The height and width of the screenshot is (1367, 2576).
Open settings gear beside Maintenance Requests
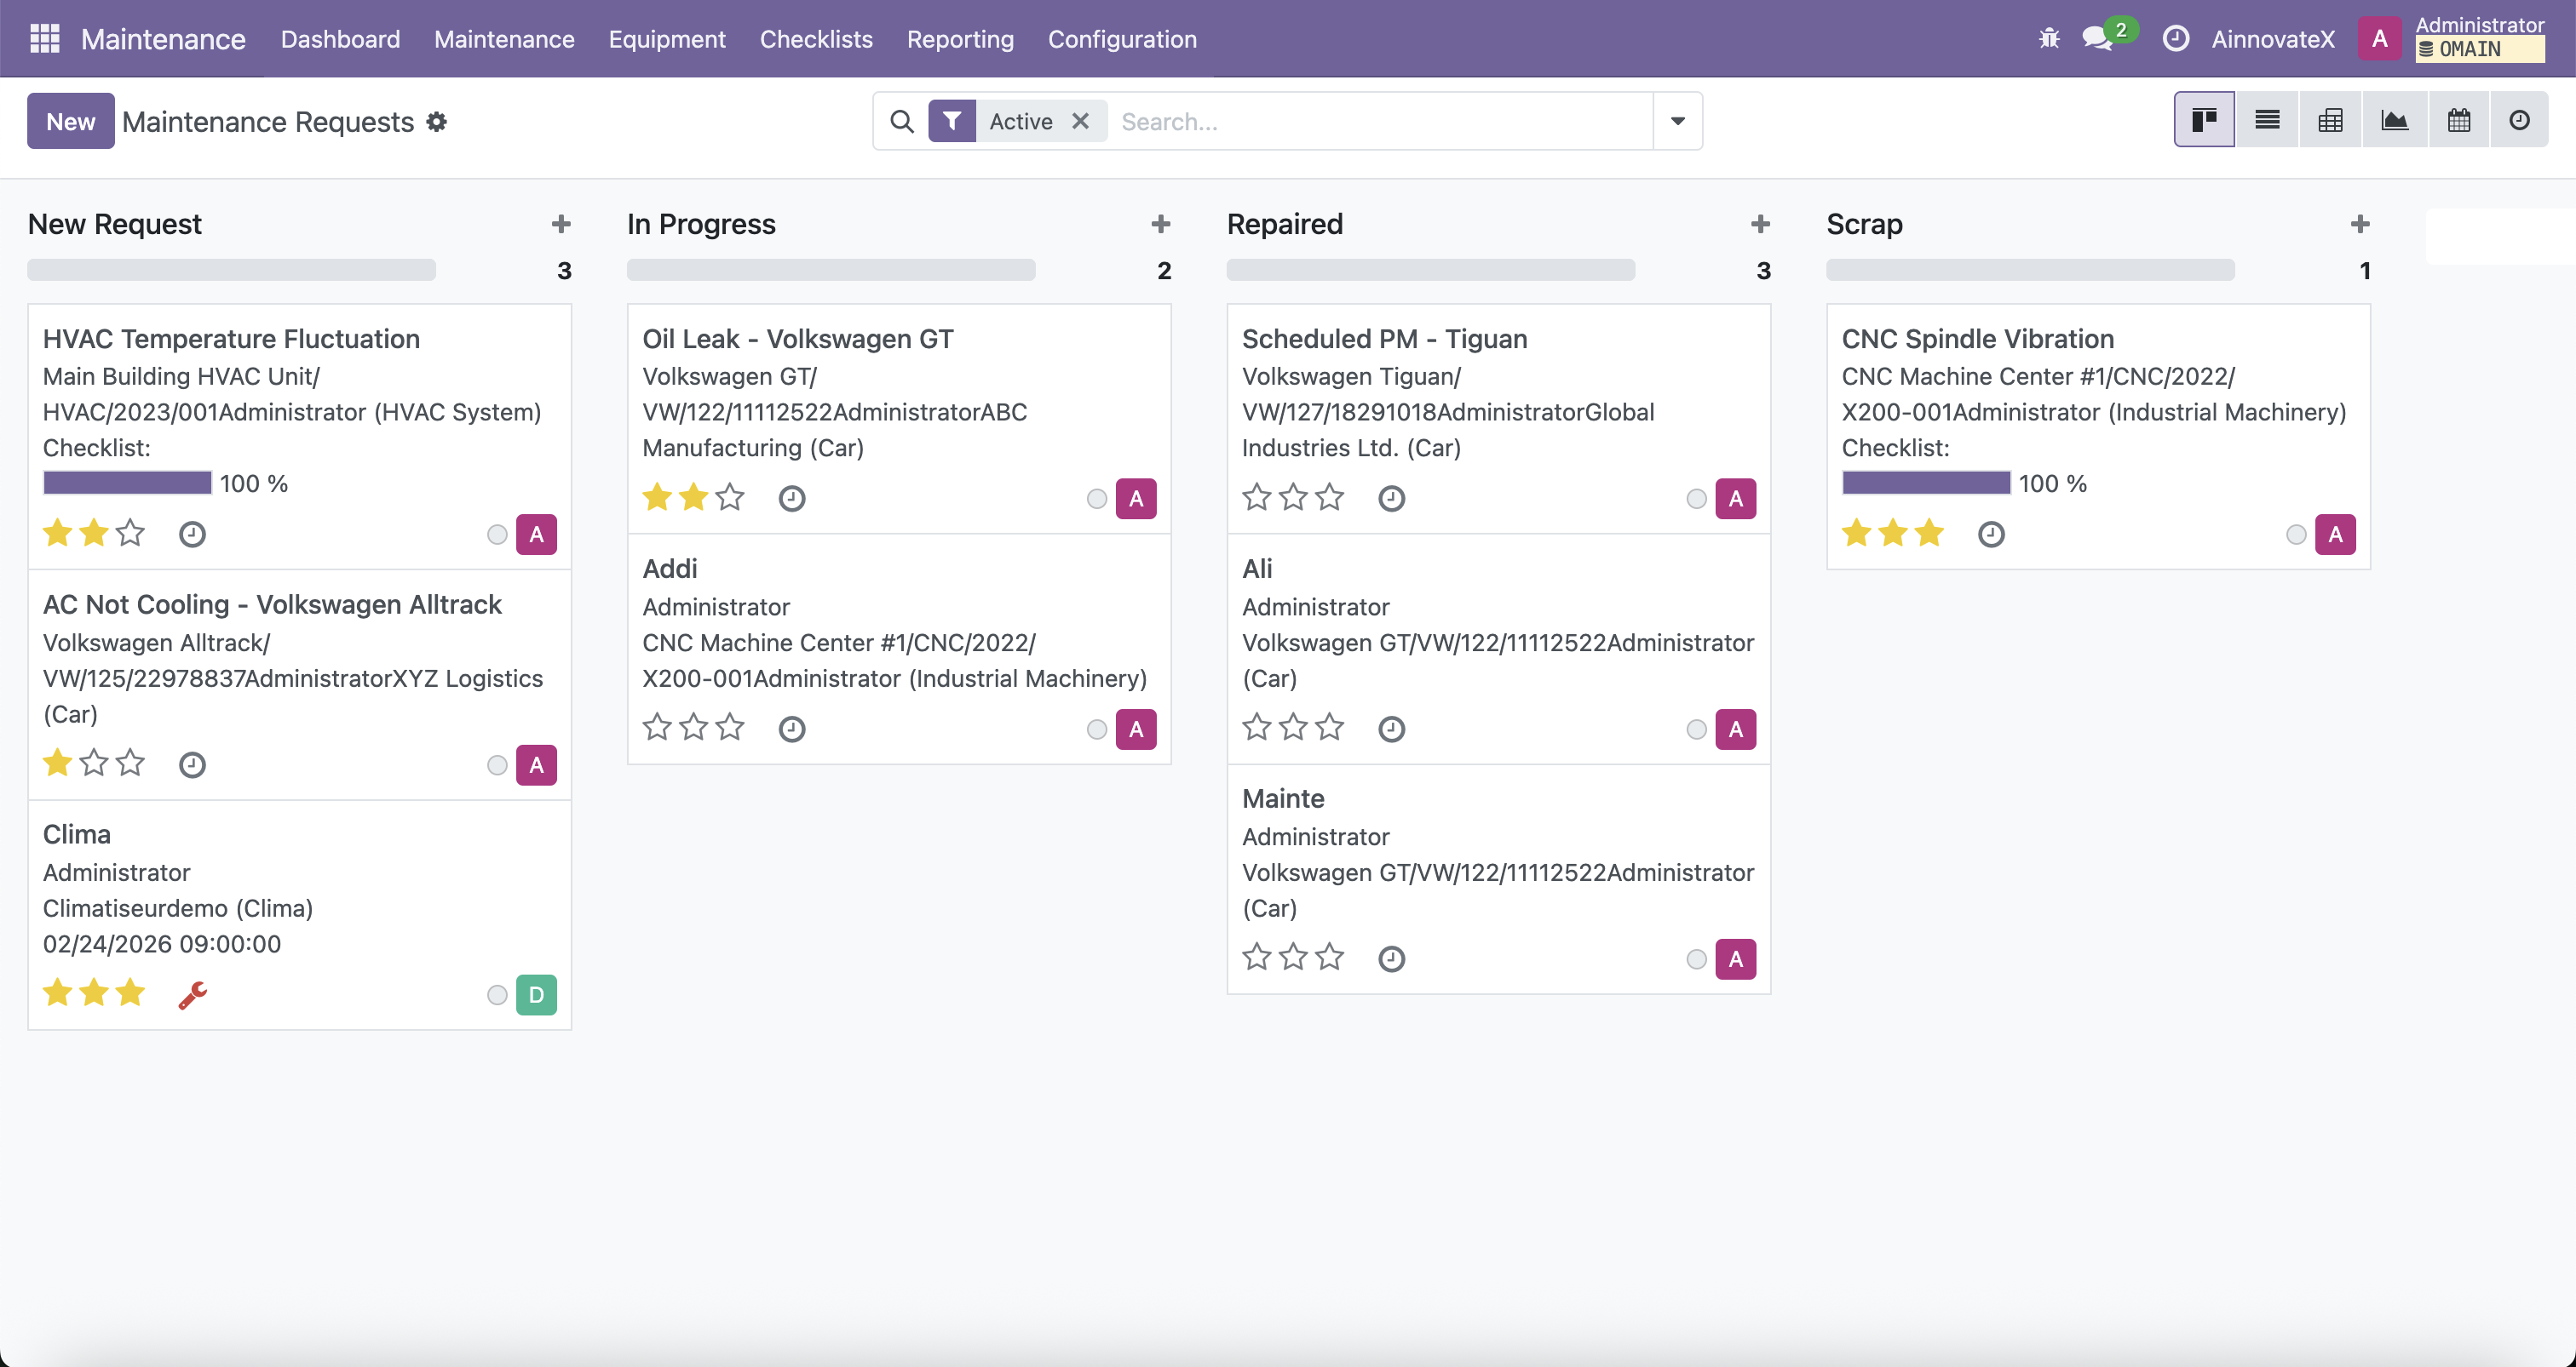(436, 121)
